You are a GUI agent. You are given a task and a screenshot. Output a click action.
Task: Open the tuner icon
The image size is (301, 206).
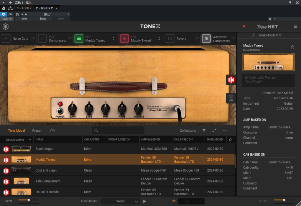[174, 201]
